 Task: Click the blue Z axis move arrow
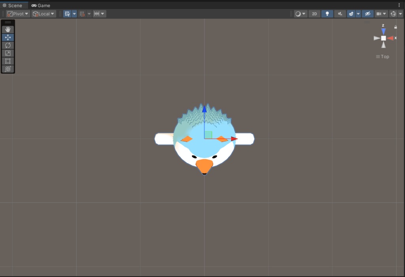click(x=204, y=109)
